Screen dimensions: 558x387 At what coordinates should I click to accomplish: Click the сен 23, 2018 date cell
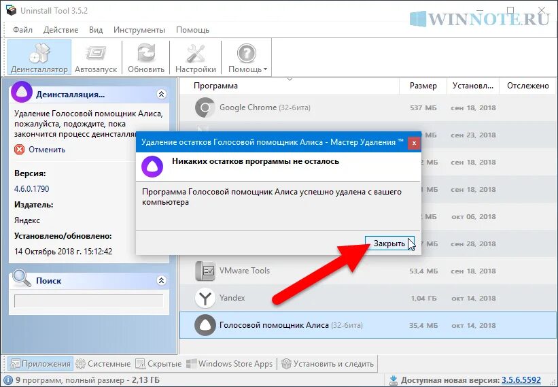click(473, 135)
